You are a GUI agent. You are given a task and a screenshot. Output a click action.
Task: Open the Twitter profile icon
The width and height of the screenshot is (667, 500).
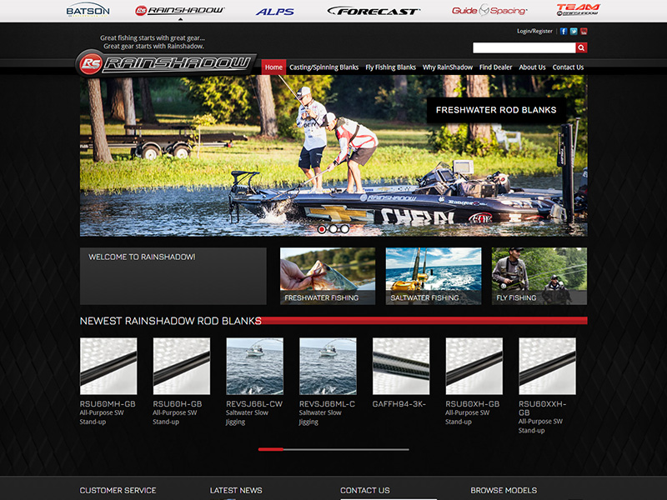574,31
